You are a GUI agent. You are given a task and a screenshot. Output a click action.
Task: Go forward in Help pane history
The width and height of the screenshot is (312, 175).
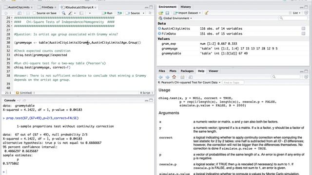pos(167,77)
